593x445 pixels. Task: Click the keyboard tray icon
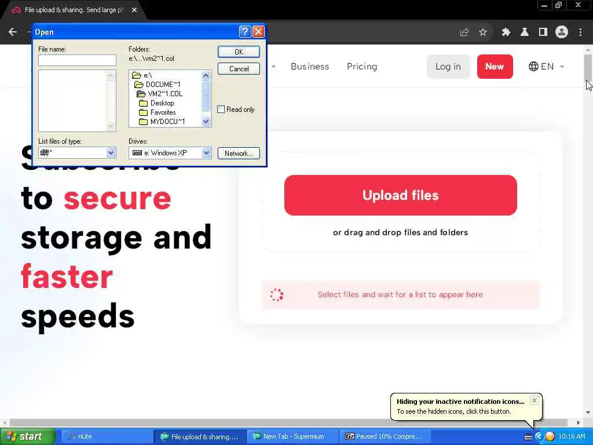click(x=528, y=437)
